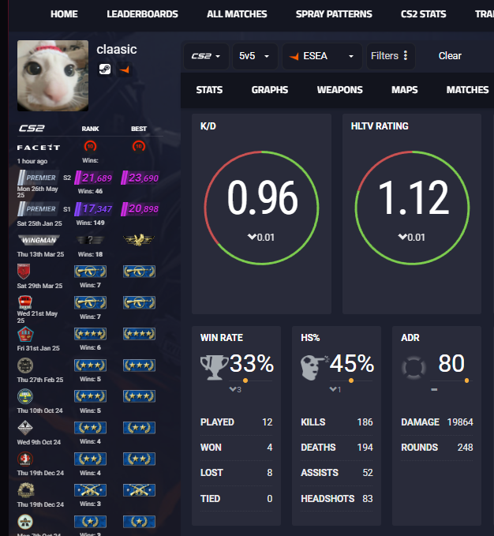Click the LOST value 8

270,473
